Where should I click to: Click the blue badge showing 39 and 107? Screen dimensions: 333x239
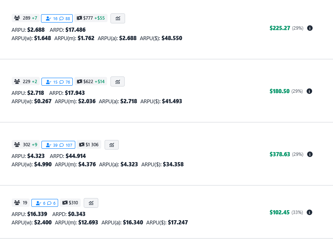coord(58,145)
